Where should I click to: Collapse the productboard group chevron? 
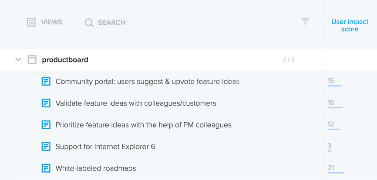click(x=18, y=60)
